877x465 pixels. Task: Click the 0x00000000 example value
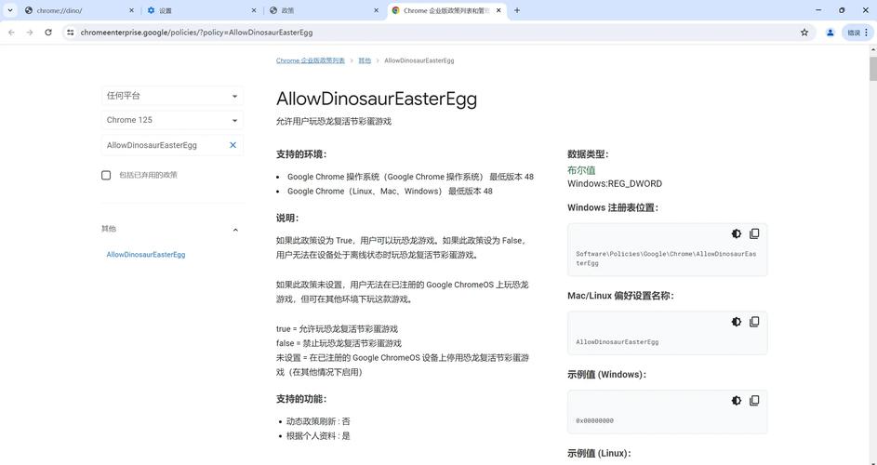(x=594, y=420)
